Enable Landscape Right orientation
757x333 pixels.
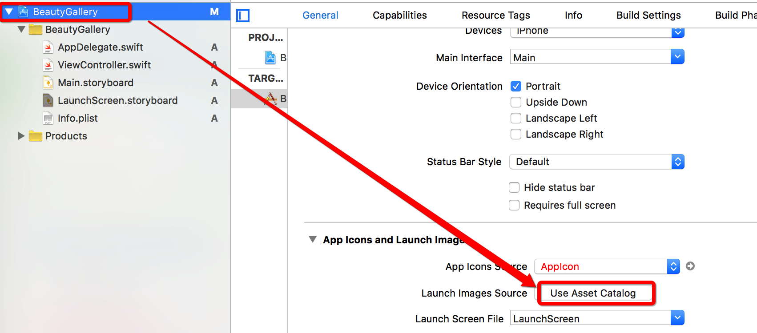coord(516,134)
